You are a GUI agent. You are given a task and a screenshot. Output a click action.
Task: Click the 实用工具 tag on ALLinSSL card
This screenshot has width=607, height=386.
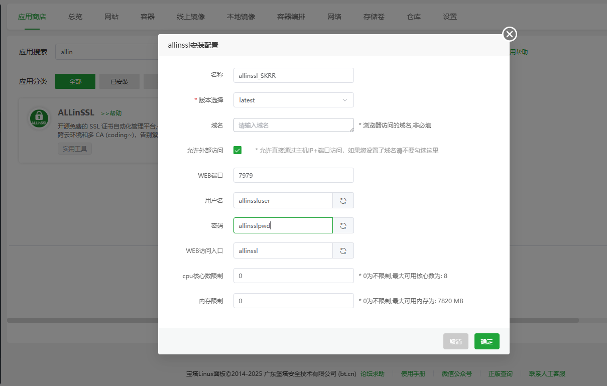(x=75, y=149)
